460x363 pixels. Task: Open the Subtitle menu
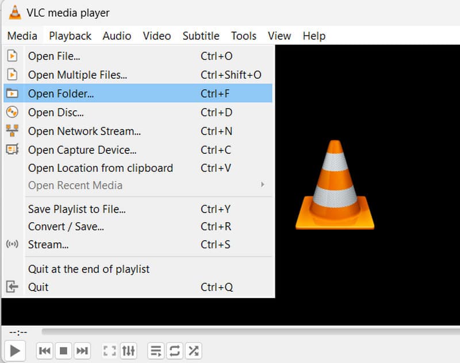tap(201, 36)
